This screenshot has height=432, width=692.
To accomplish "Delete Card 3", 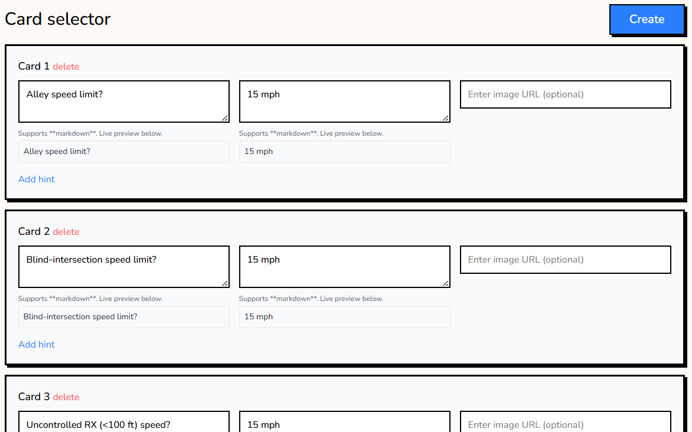I will tap(66, 397).
